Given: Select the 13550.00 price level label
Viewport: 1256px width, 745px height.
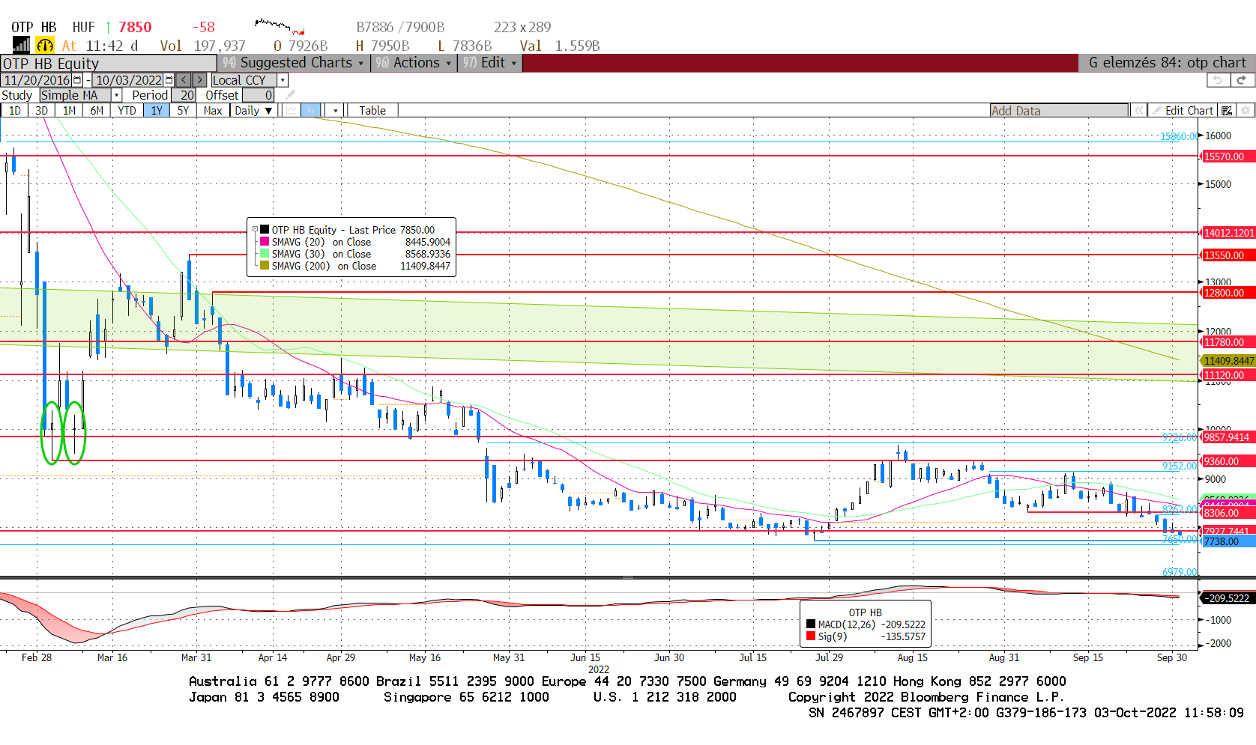Looking at the screenshot, I should 1228,255.
